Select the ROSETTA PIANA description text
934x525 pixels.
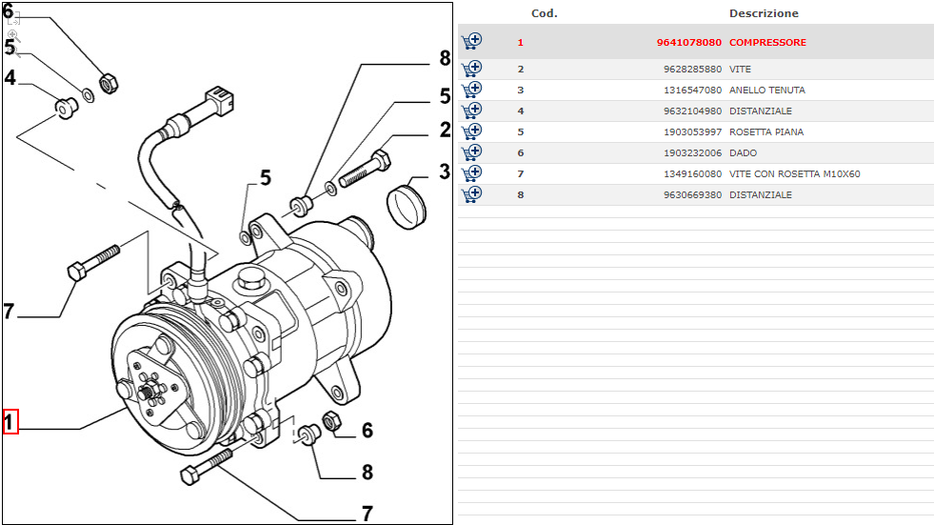click(x=765, y=132)
